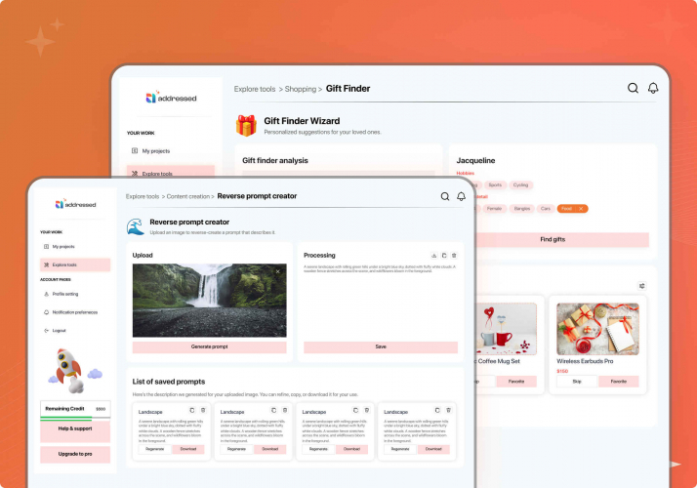Remove the Food tag using its X
Screen dimensions: 697x488
click(581, 209)
